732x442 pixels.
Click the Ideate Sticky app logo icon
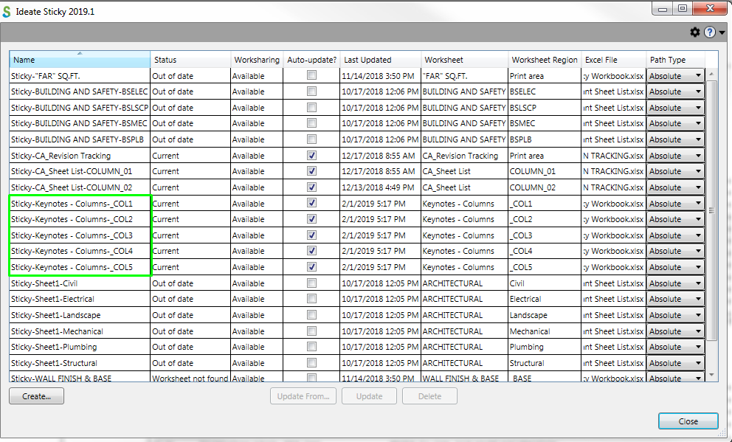click(x=7, y=11)
